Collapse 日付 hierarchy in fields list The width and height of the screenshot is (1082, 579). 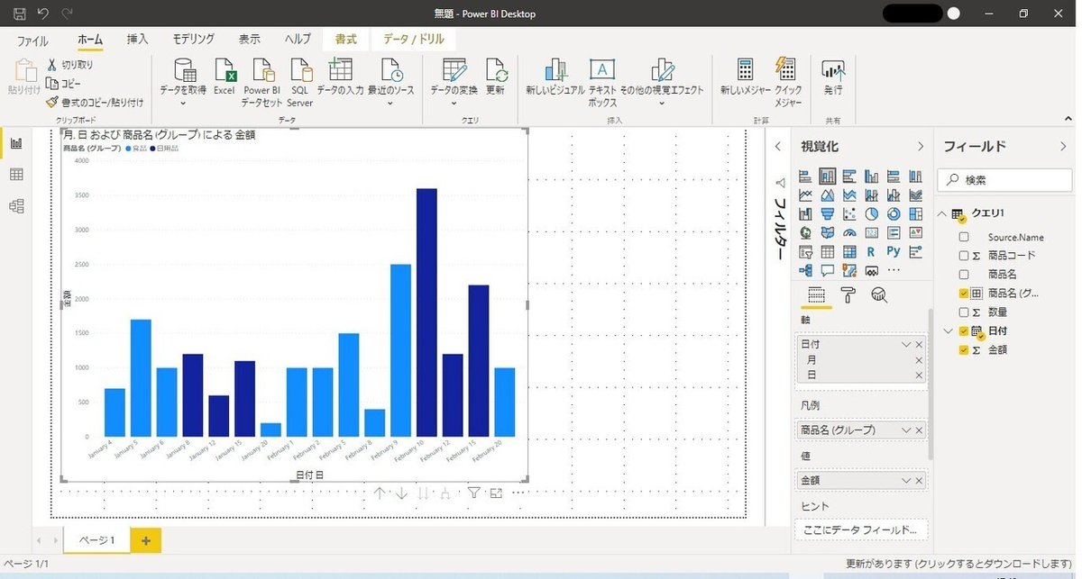[948, 330]
